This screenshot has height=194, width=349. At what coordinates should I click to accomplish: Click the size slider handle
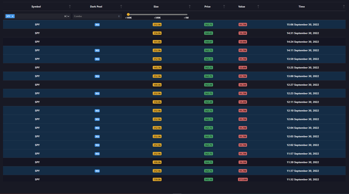point(128,14)
